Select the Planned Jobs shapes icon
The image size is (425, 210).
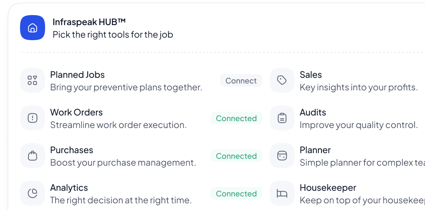33,80
